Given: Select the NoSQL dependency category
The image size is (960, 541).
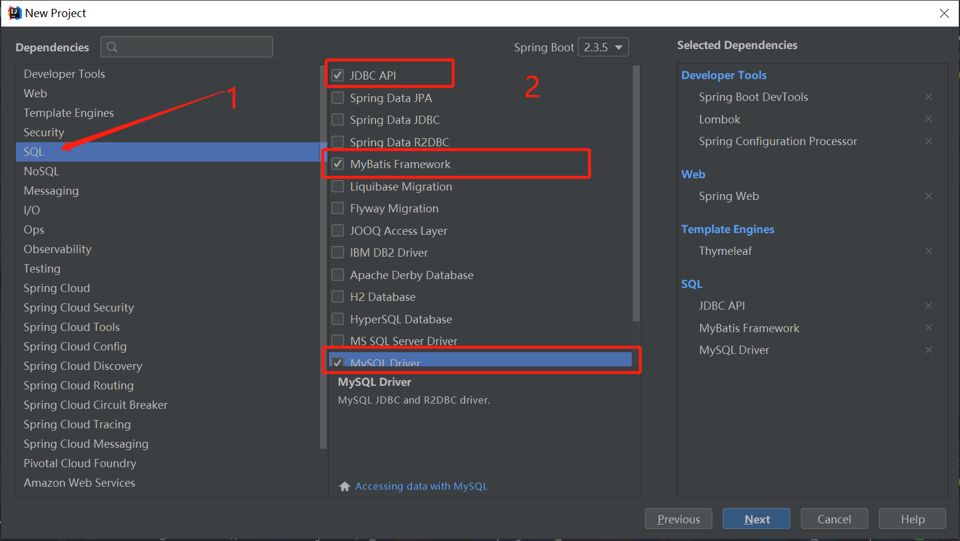Looking at the screenshot, I should 41,171.
